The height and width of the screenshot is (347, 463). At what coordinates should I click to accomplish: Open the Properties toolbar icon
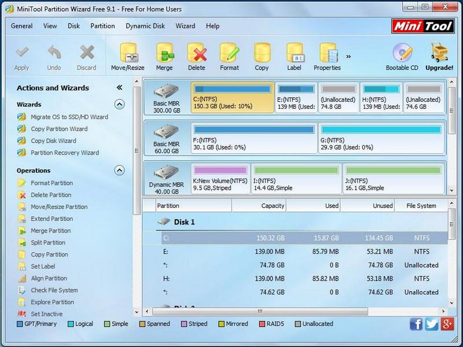pos(328,53)
